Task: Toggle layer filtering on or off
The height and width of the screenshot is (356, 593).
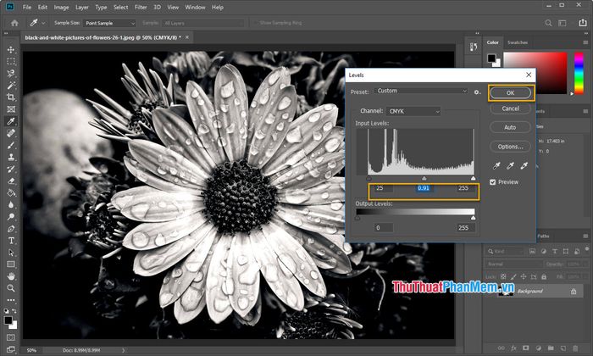Action: tap(587, 250)
